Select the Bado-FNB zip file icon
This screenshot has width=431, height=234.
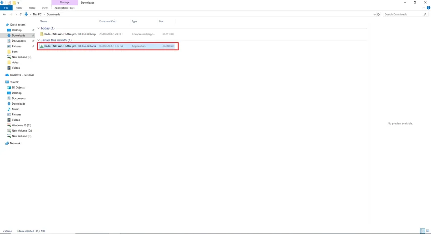click(42, 34)
